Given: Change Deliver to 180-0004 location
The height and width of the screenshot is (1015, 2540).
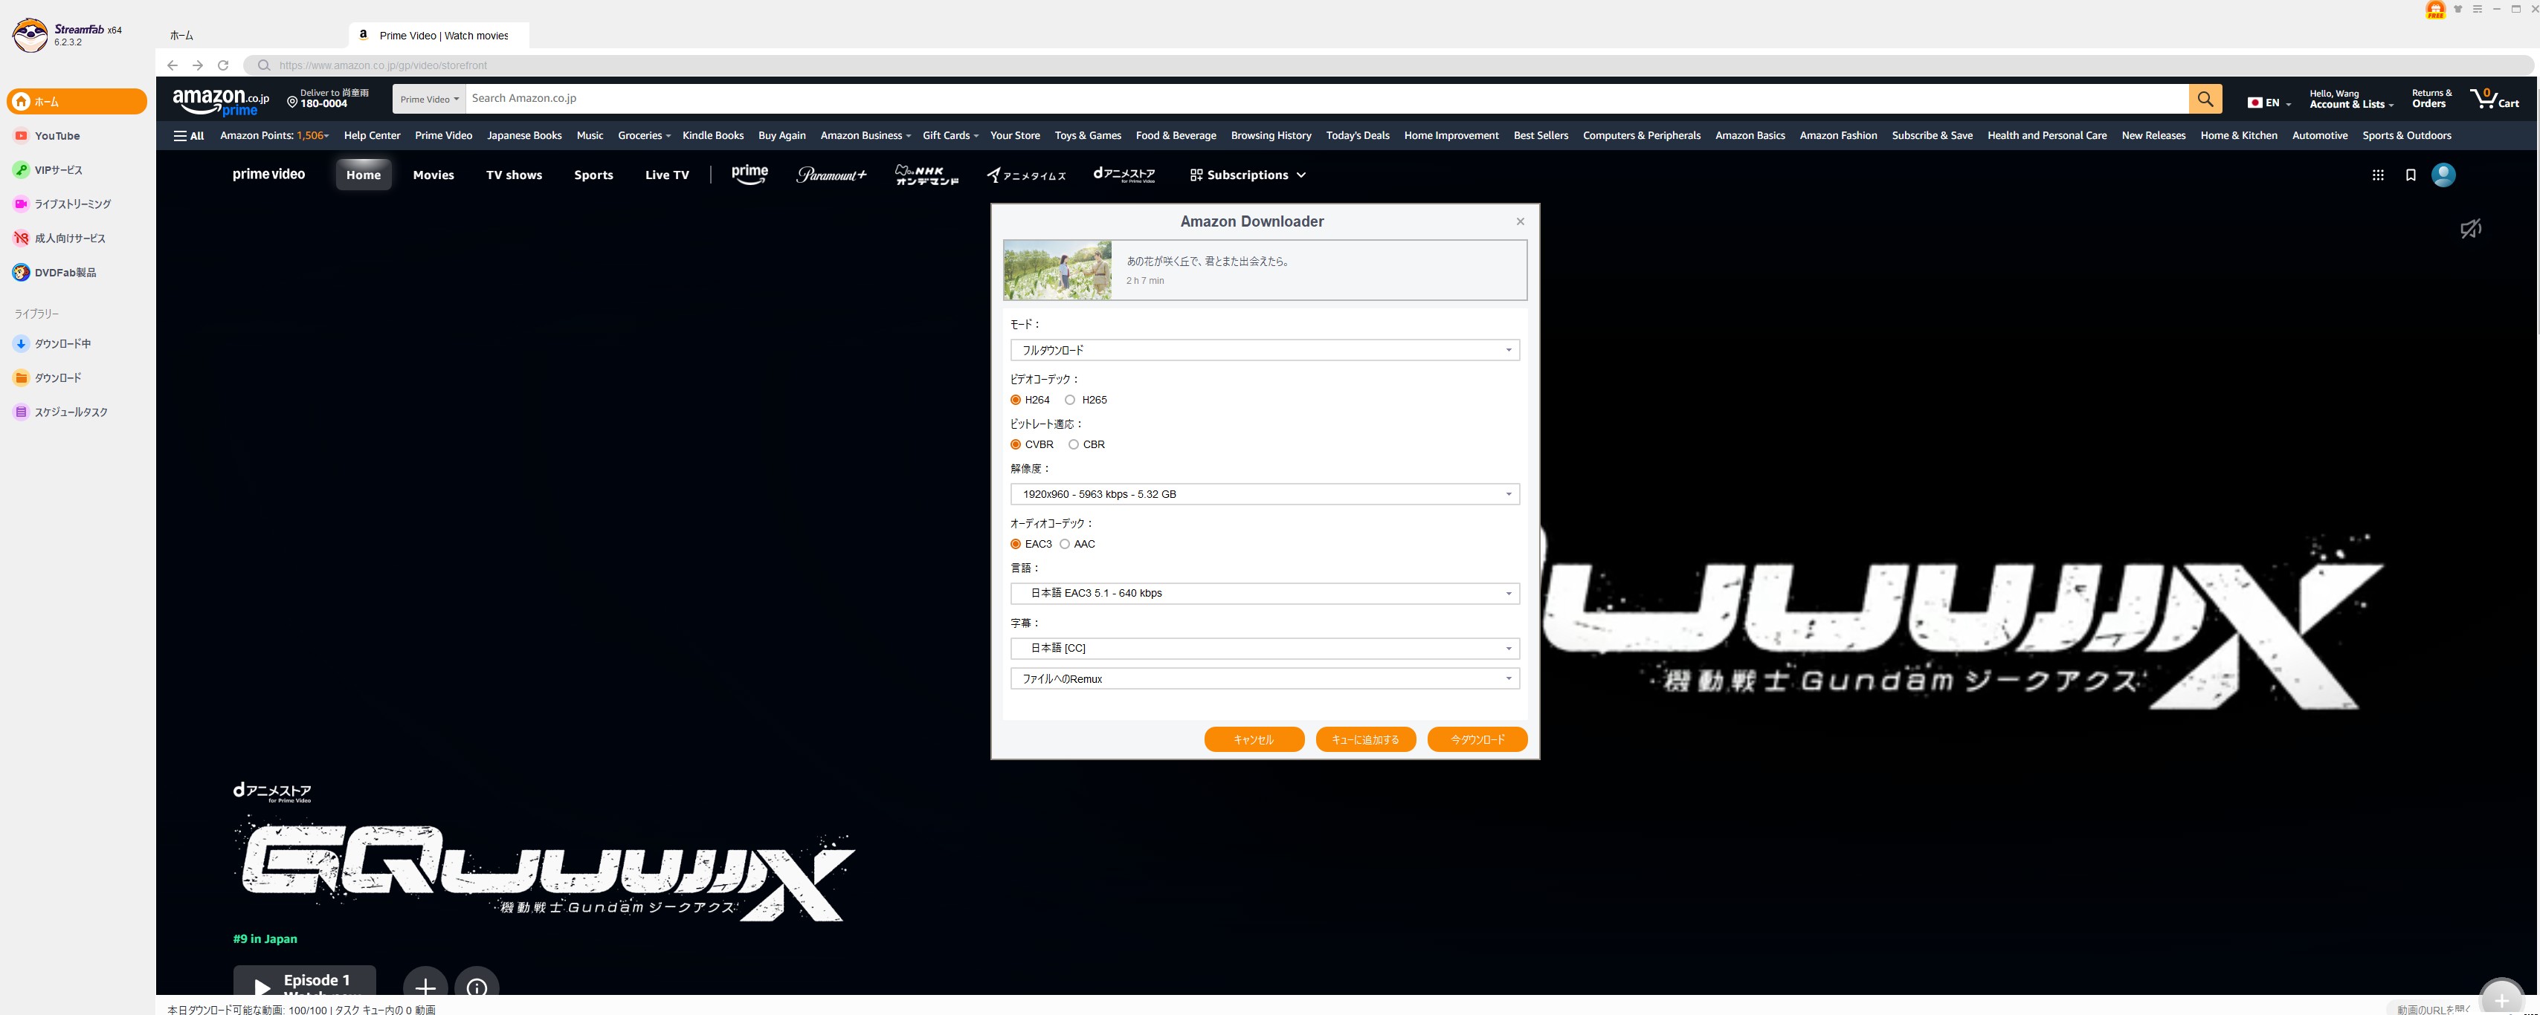Looking at the screenshot, I should point(327,99).
